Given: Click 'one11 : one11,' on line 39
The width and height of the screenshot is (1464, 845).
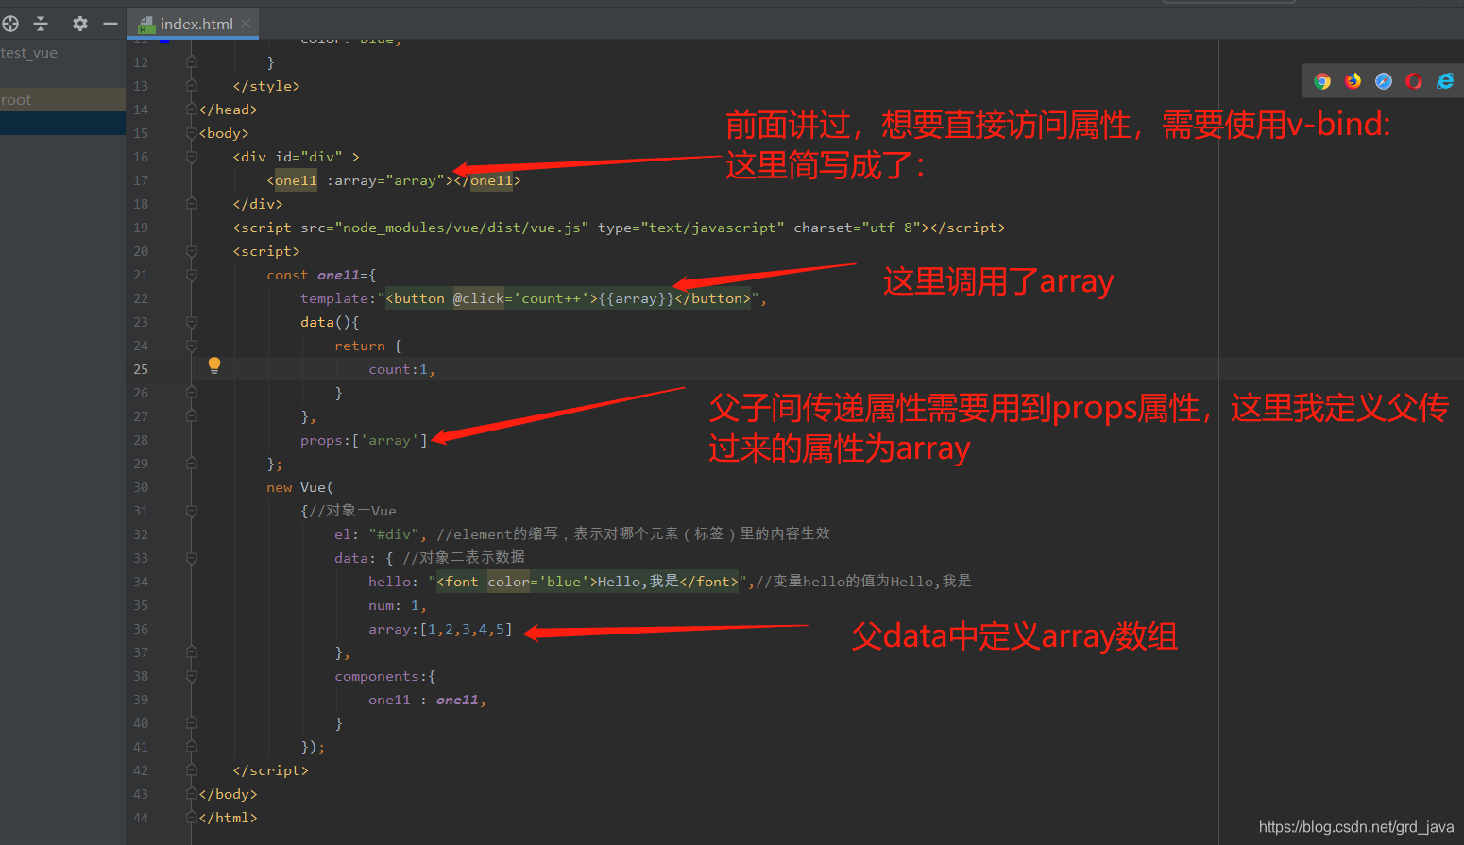Looking at the screenshot, I should click(x=427, y=700).
